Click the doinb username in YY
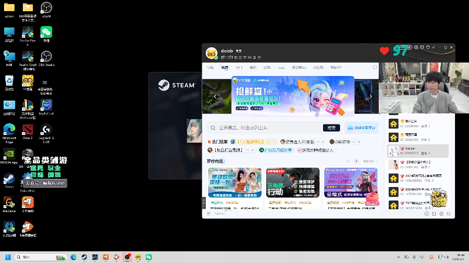 click(227, 51)
